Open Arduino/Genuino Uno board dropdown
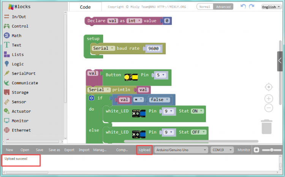Image resolution: width=285 pixels, height=177 pixels. tap(181, 150)
